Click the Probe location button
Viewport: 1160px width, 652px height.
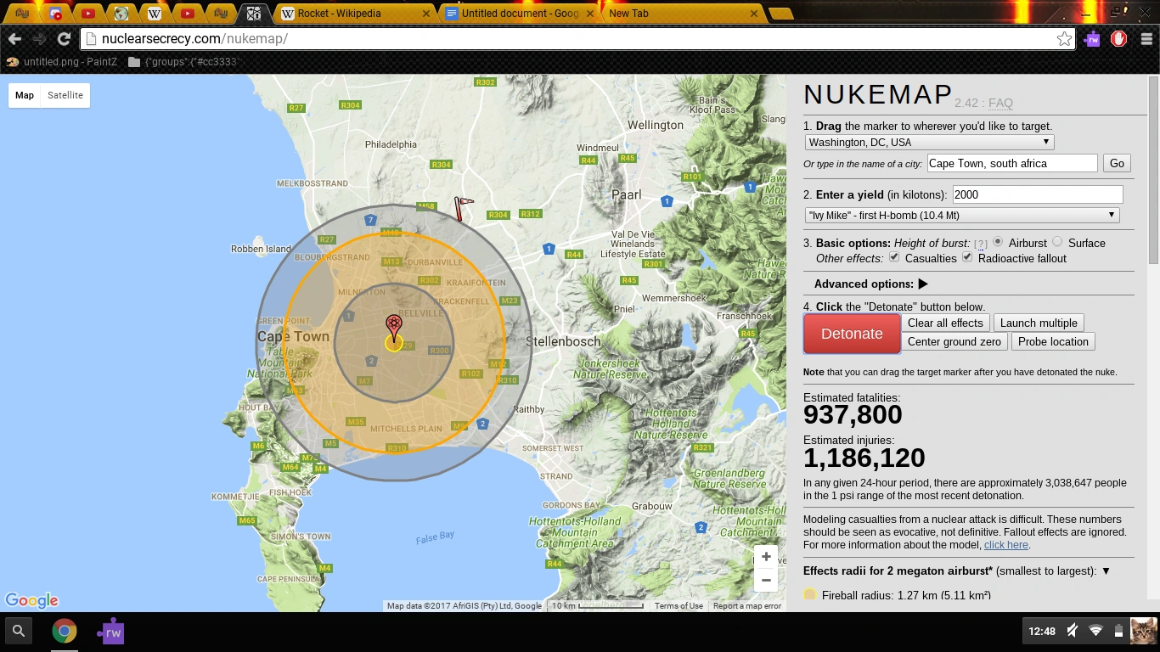point(1053,341)
